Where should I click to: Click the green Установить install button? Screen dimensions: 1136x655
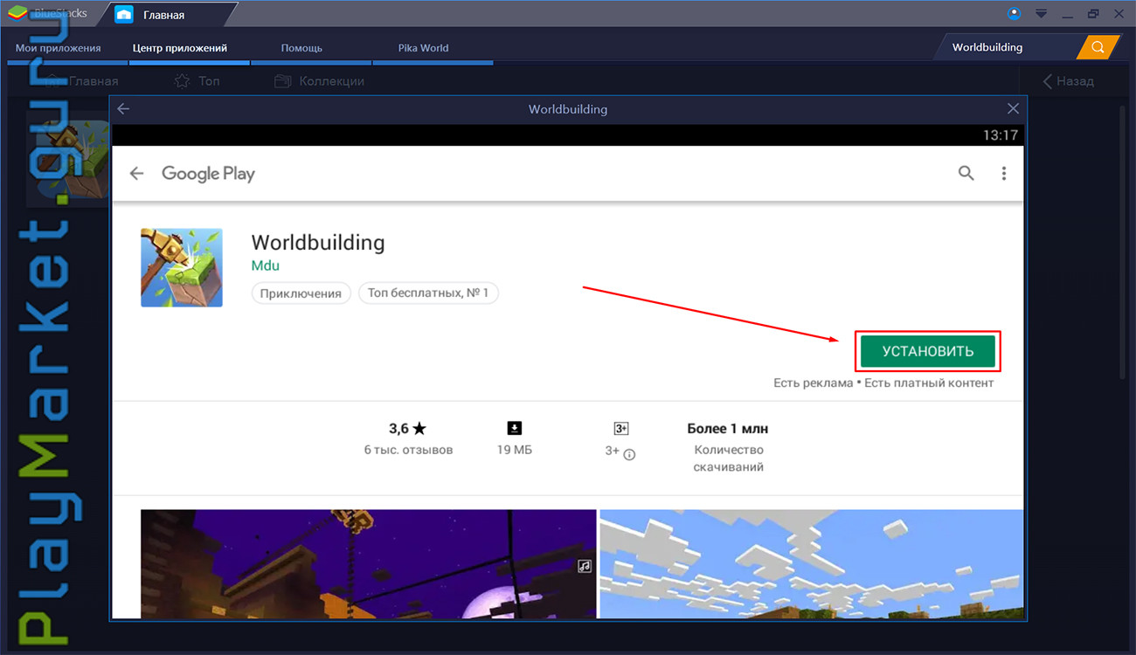pos(928,351)
